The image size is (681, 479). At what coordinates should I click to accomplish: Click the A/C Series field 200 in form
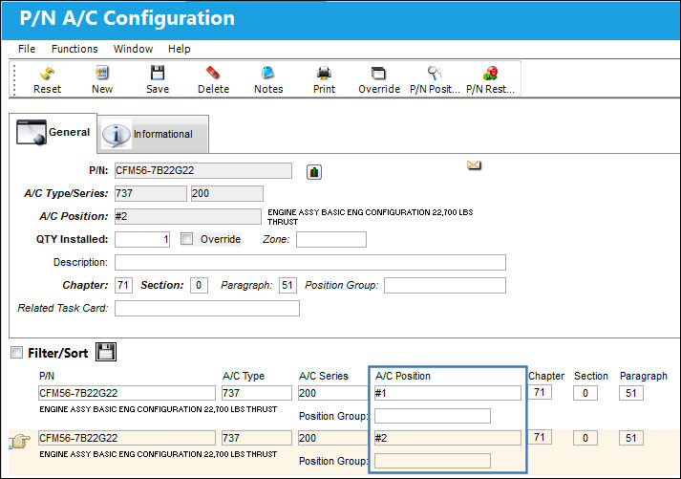point(227,193)
